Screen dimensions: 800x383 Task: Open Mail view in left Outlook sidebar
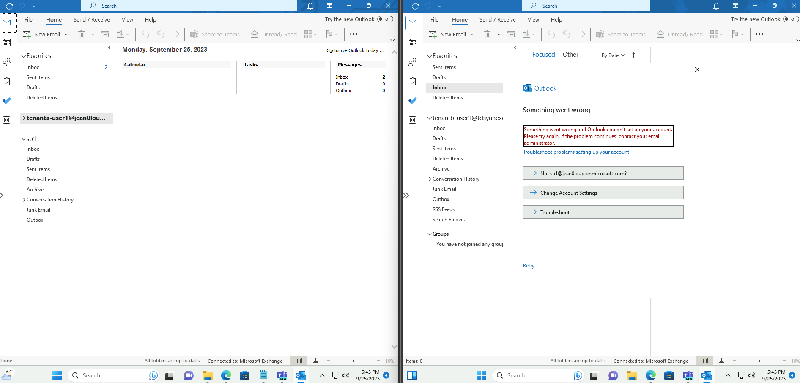coord(7,22)
